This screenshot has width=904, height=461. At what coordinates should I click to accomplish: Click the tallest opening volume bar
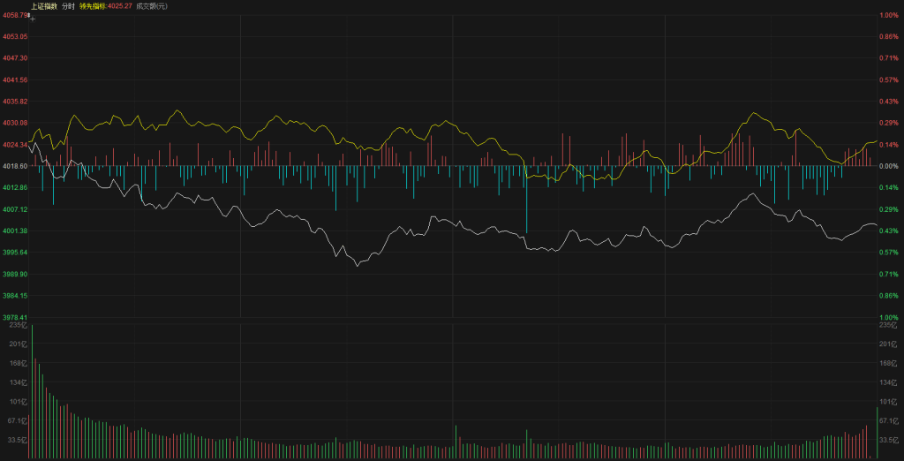point(33,393)
